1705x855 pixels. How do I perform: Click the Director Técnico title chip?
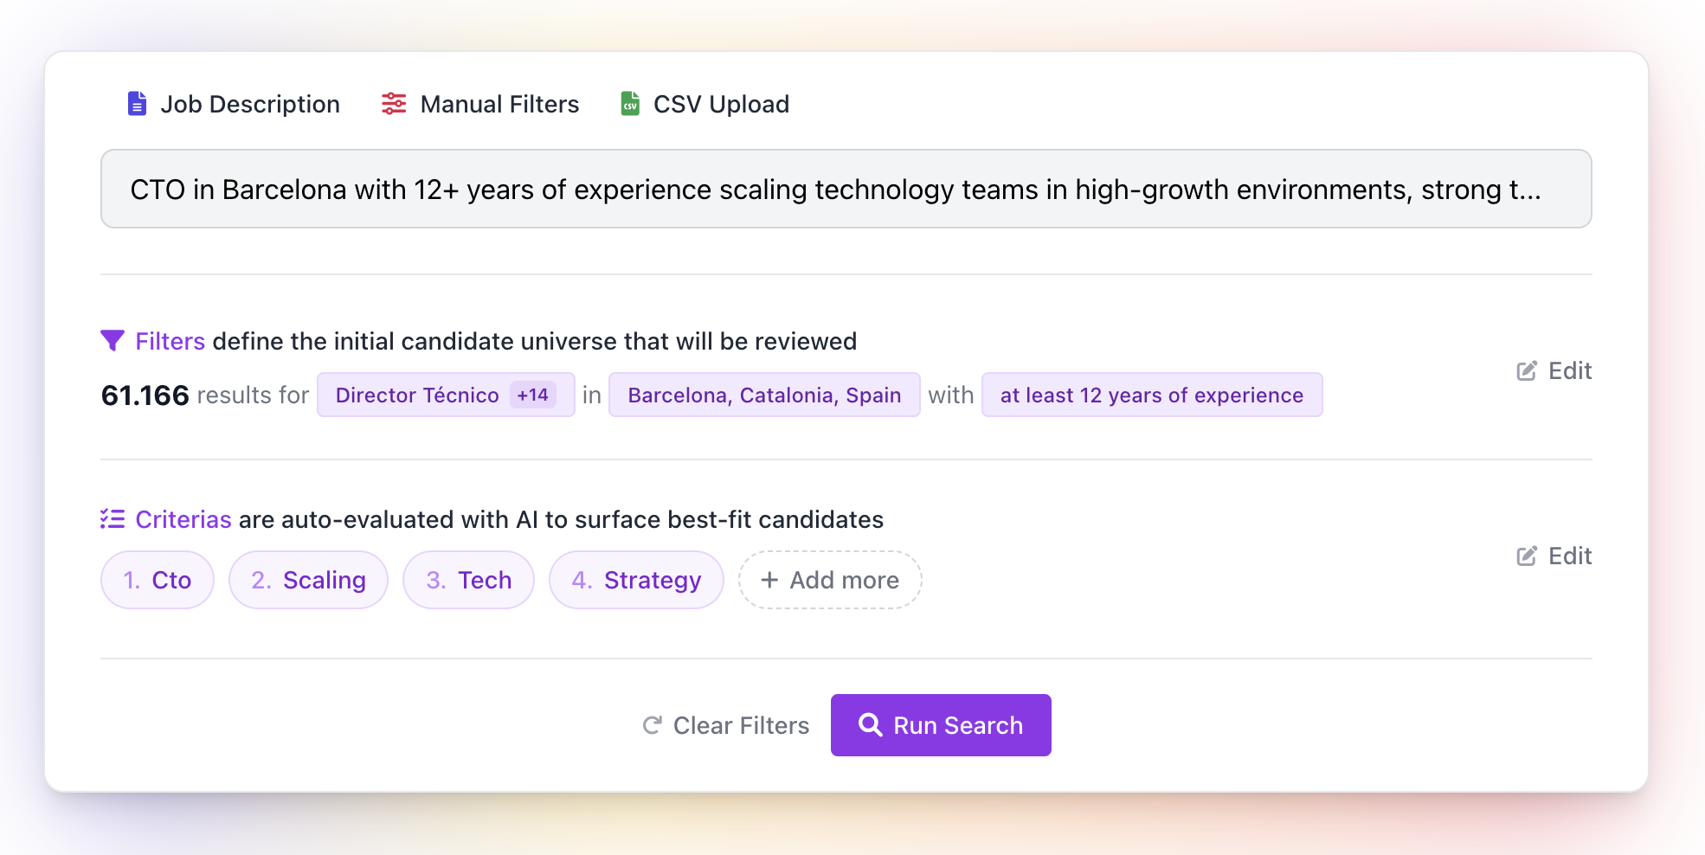point(417,395)
